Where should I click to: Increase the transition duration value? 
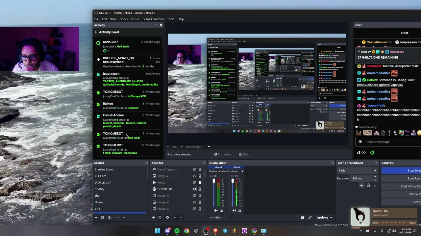tap(375, 177)
